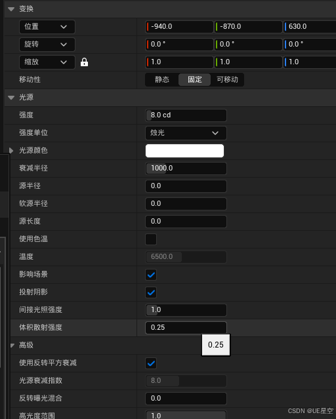The height and width of the screenshot is (419, 336).
Task: Click the 光源衰减指数 8.0 field
Action: coord(186,381)
